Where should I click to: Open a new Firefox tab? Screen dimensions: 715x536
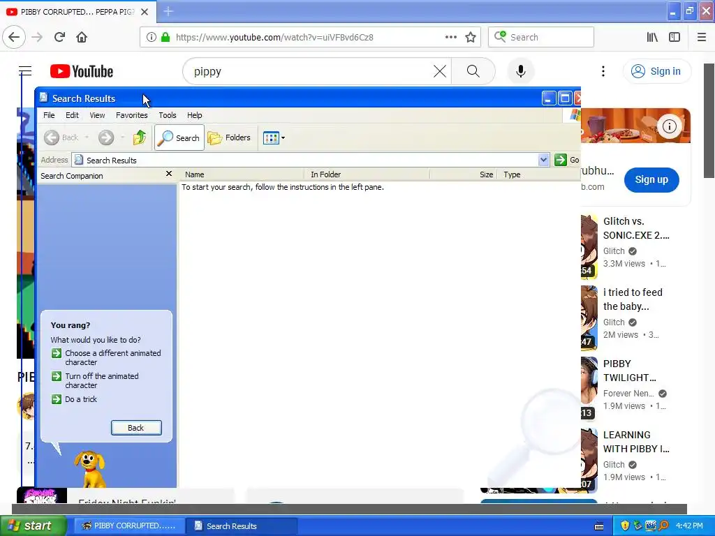(x=168, y=12)
